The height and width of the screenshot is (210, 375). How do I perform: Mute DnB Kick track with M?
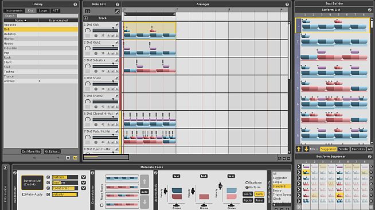click(x=112, y=36)
